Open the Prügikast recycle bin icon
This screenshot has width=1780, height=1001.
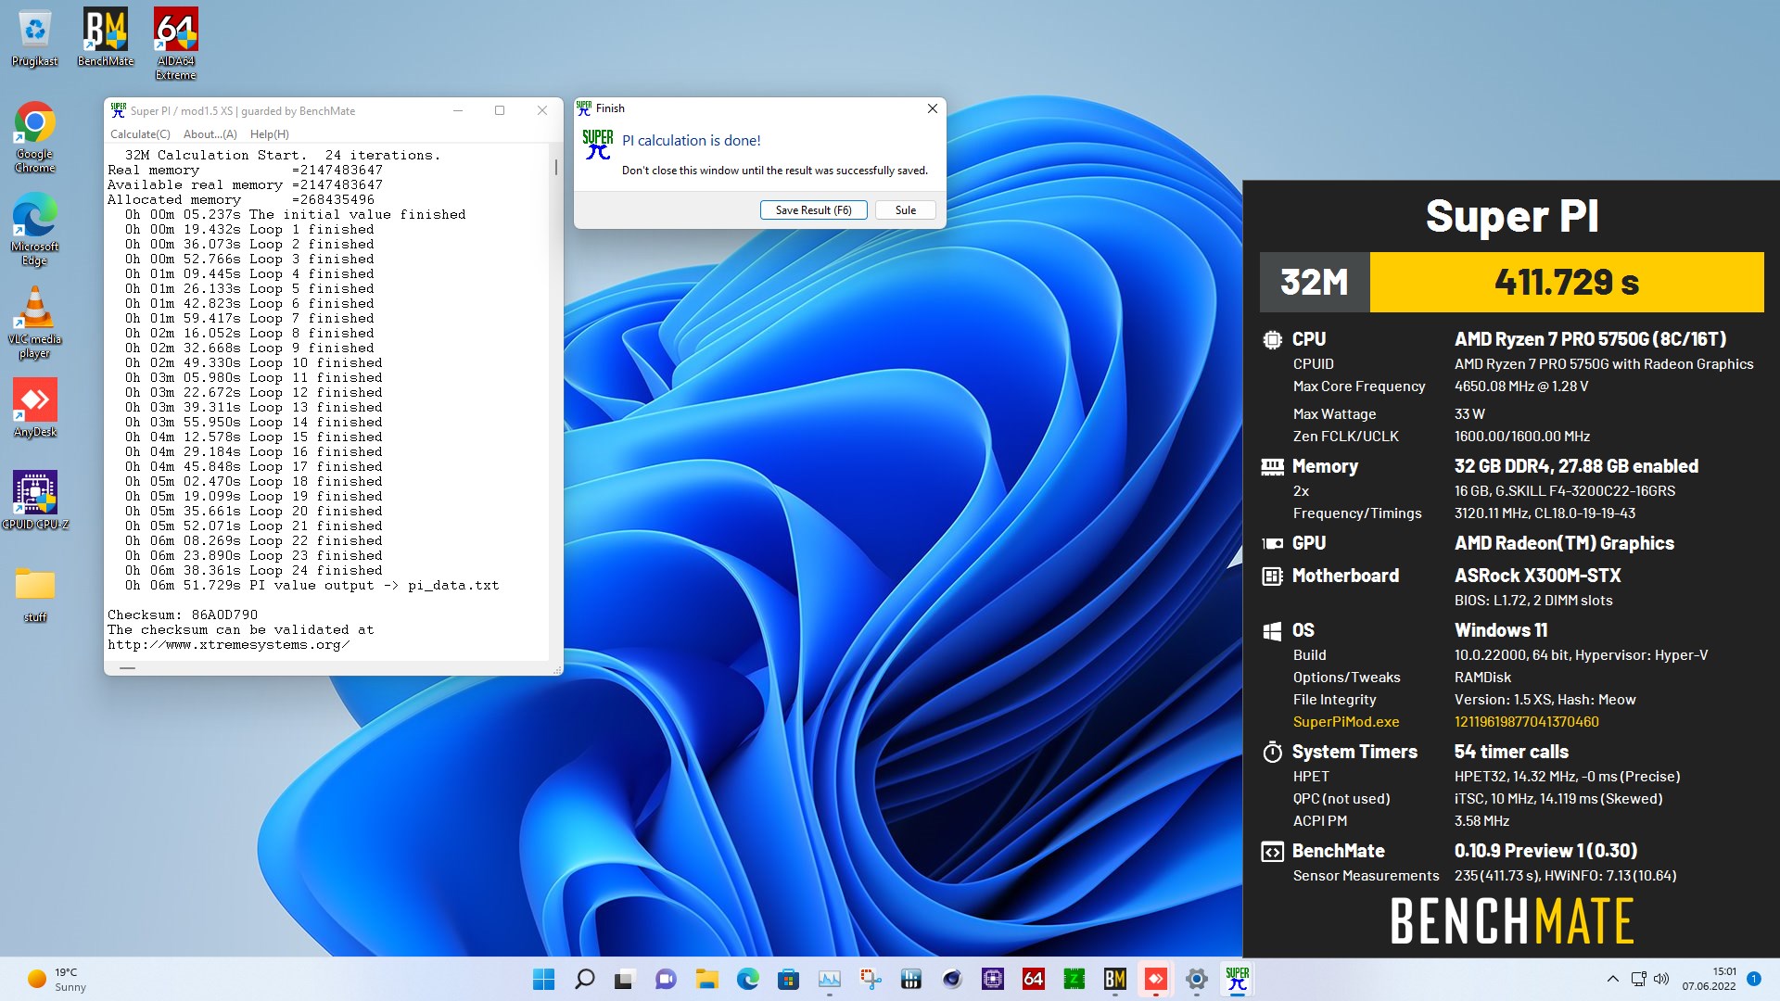pyautogui.click(x=34, y=38)
